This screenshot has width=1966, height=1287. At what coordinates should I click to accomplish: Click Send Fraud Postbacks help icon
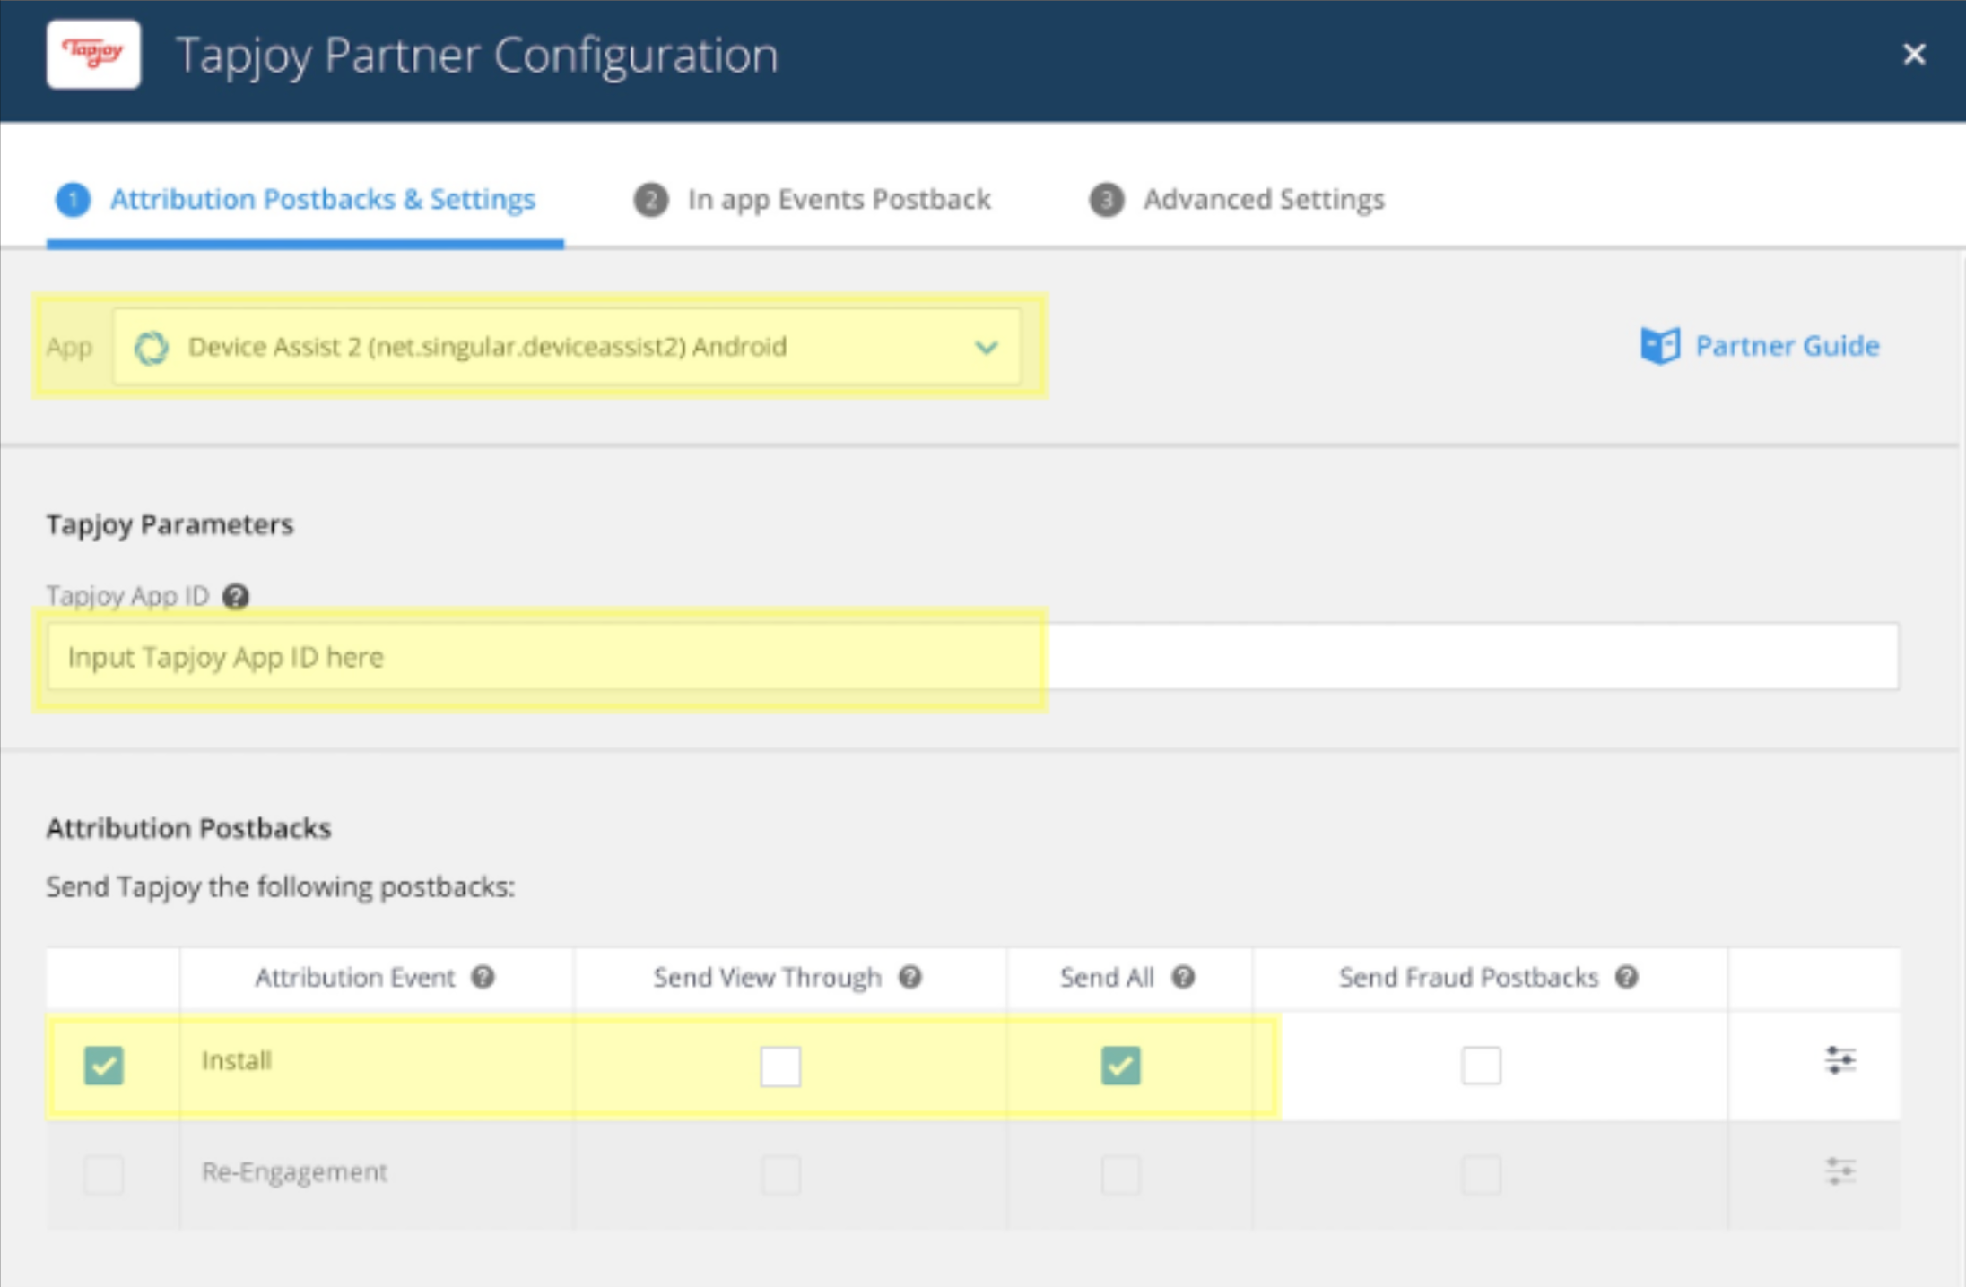coord(1627,977)
